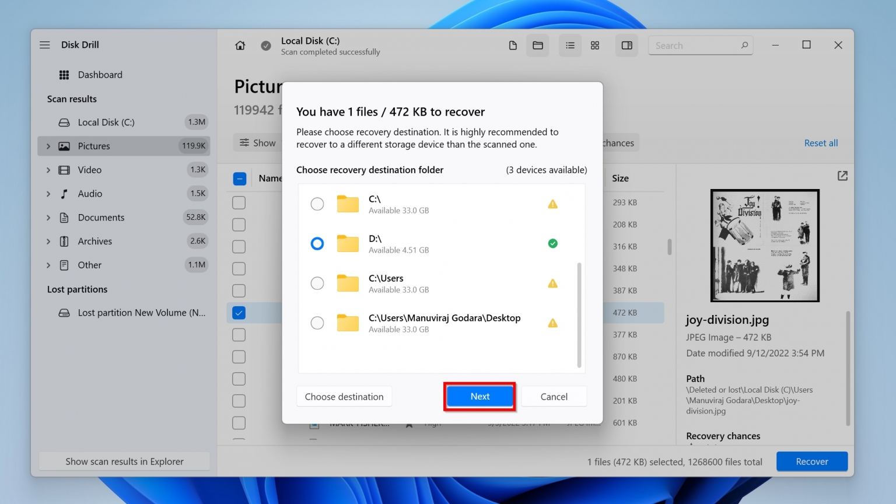This screenshot has height=504, width=896.
Task: Select D:\ as the recovery destination
Action: click(x=317, y=243)
